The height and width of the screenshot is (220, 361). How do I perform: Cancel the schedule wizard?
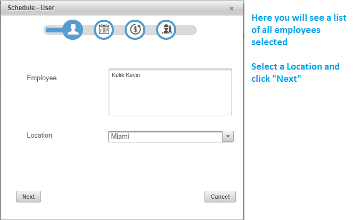pos(220,197)
